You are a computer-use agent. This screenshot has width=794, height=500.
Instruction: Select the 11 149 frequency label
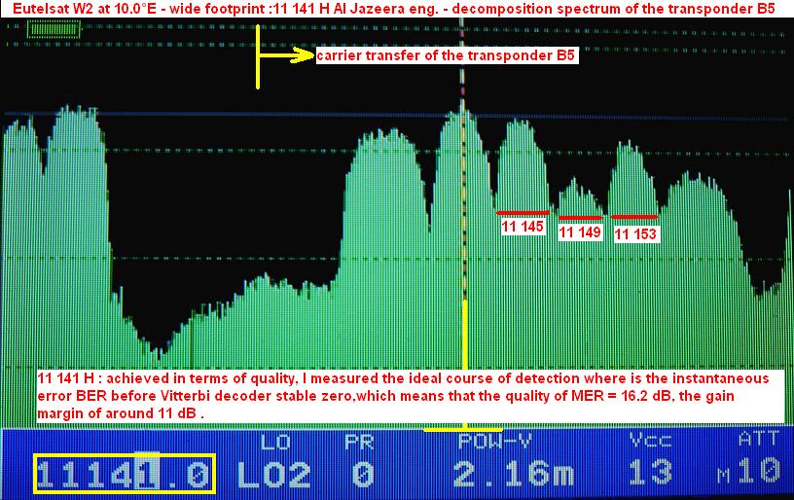[580, 232]
